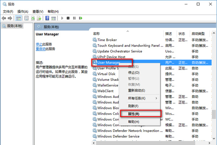217x145 pixels.
Task: Close the 服务 window
Action: (x=210, y=4)
